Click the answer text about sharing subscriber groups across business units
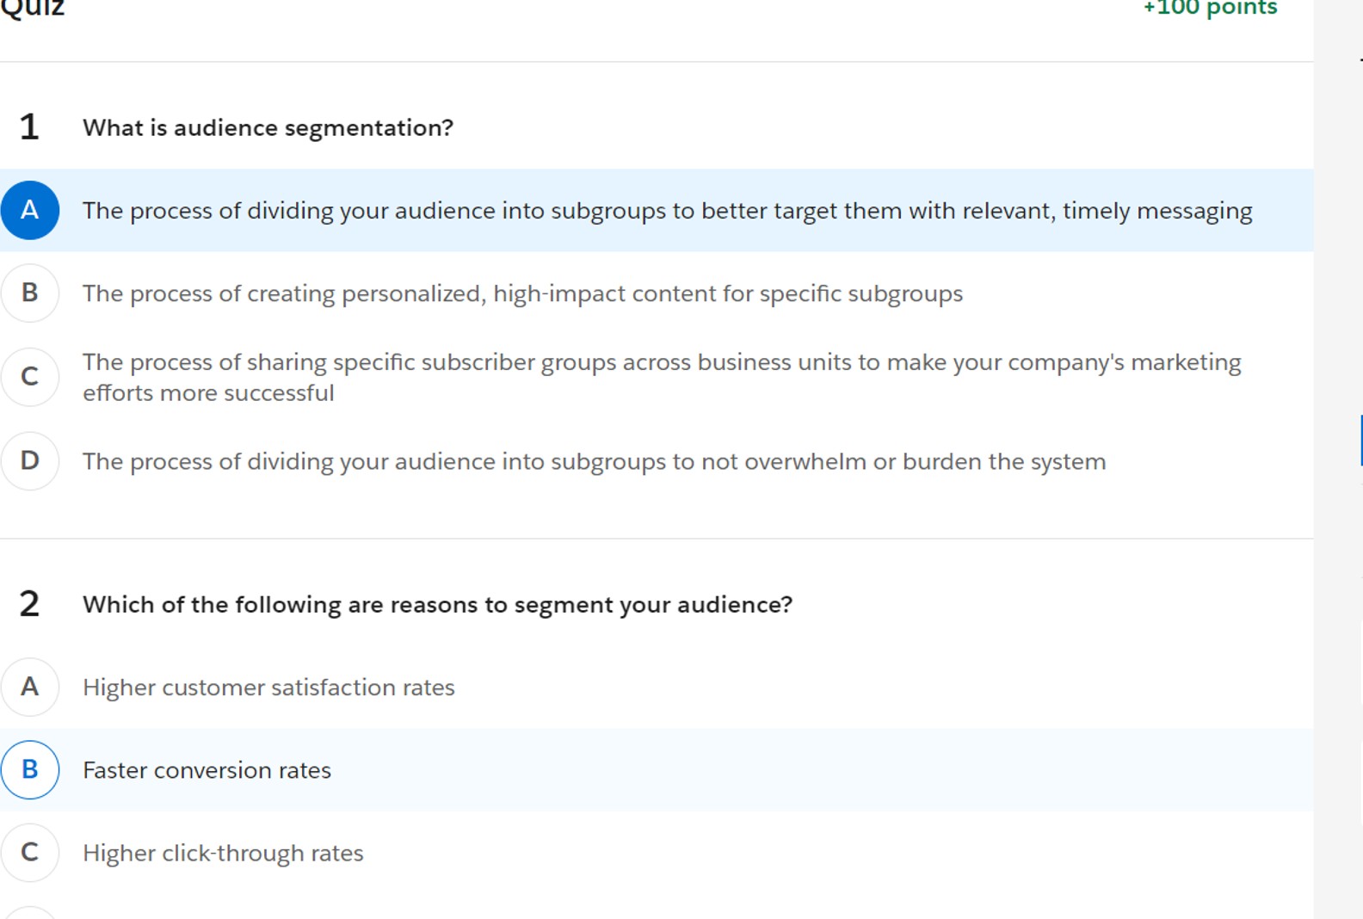1363x919 pixels. (x=662, y=376)
